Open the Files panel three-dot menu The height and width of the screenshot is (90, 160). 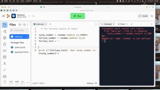pyautogui.click(x=28, y=24)
